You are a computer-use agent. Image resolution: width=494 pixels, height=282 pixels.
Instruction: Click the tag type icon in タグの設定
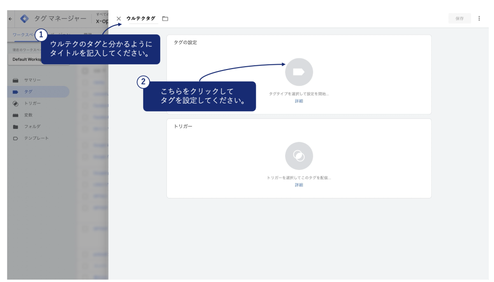click(x=299, y=72)
